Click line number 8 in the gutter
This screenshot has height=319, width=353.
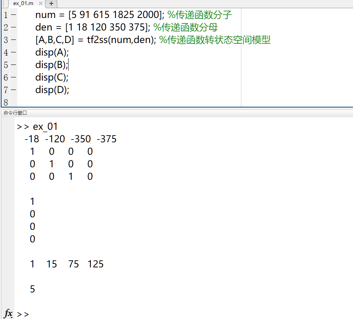point(6,102)
